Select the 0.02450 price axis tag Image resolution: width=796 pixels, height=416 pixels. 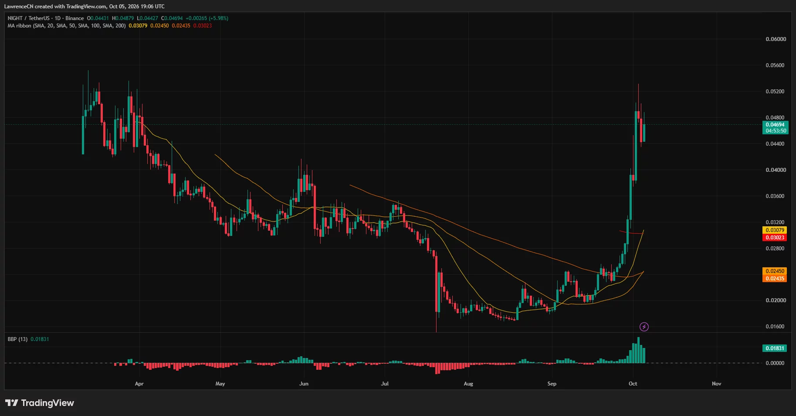tap(775, 271)
